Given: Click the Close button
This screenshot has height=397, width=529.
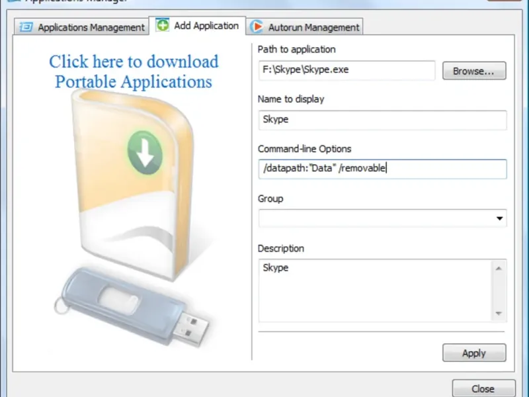Looking at the screenshot, I should click(x=483, y=388).
